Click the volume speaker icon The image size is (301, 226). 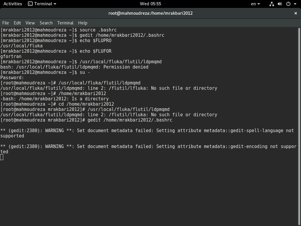pyautogui.click(x=280, y=4)
